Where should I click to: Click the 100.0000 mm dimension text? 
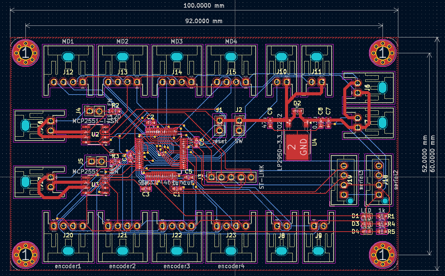tap(204, 5)
